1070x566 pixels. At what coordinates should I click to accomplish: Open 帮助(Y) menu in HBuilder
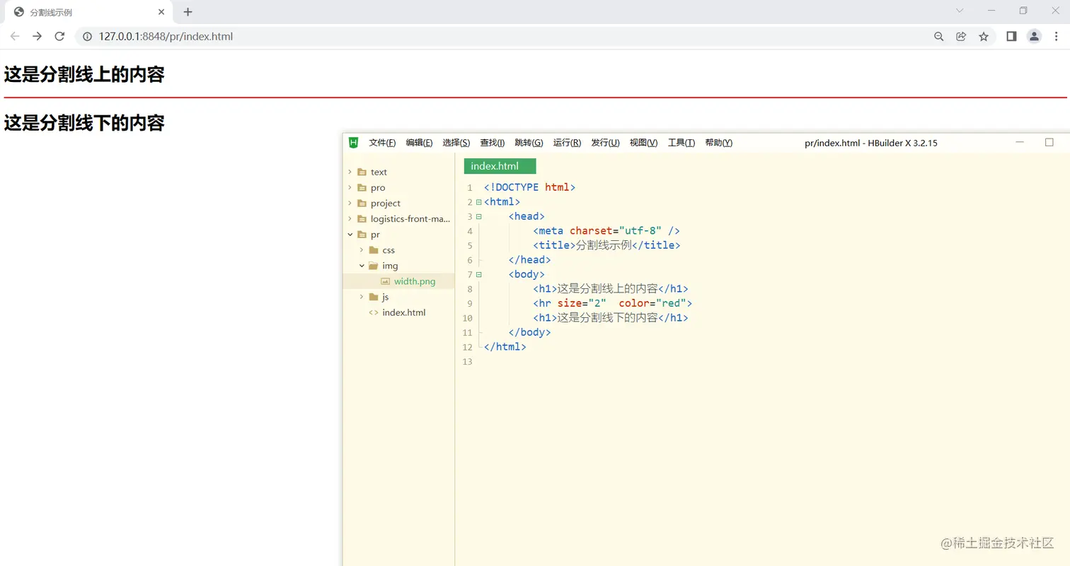(x=719, y=143)
